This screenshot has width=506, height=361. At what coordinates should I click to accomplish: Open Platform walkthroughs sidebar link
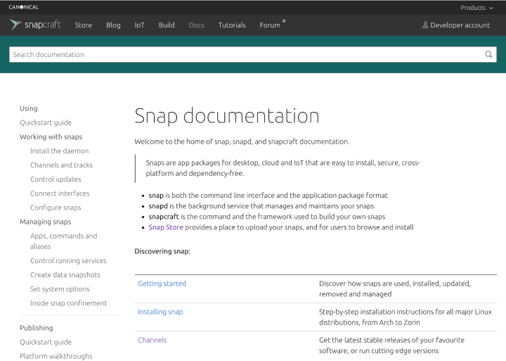click(x=56, y=356)
